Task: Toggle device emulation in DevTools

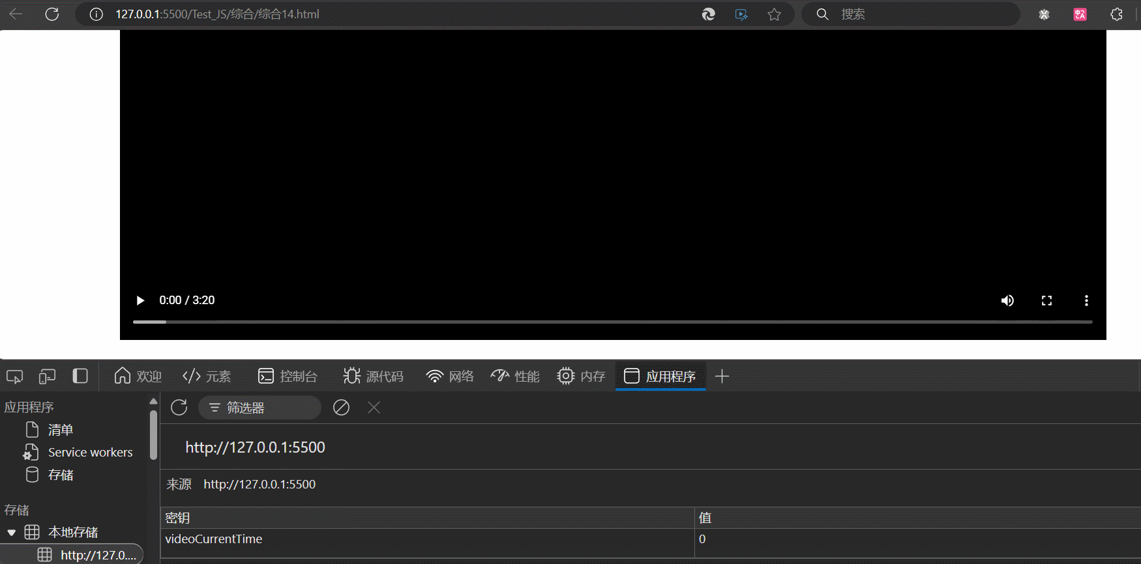Action: pyautogui.click(x=47, y=376)
